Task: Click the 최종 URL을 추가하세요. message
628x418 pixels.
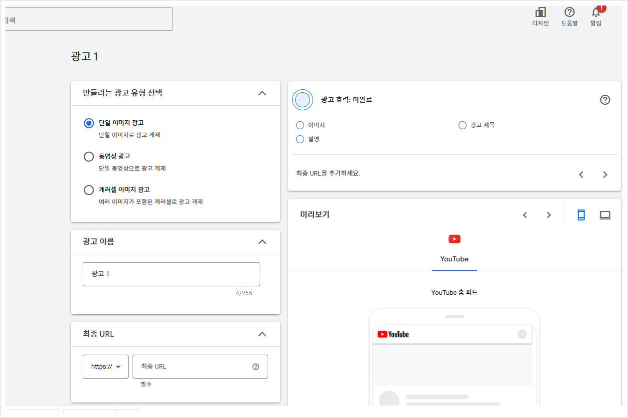Action: click(x=328, y=174)
